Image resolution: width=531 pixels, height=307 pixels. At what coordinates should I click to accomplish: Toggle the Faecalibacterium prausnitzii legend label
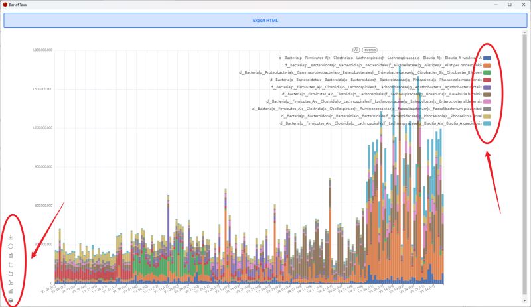(367, 109)
